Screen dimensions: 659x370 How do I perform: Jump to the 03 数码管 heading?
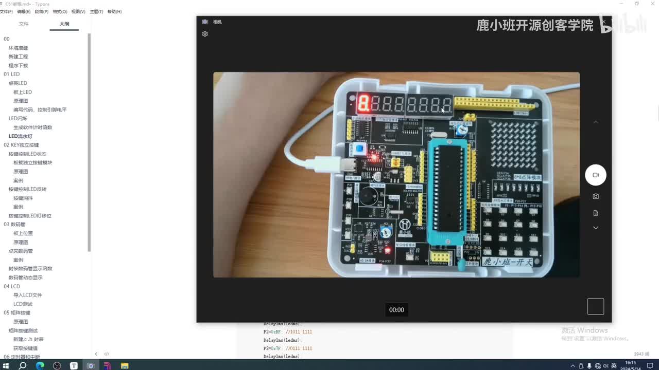click(x=14, y=224)
